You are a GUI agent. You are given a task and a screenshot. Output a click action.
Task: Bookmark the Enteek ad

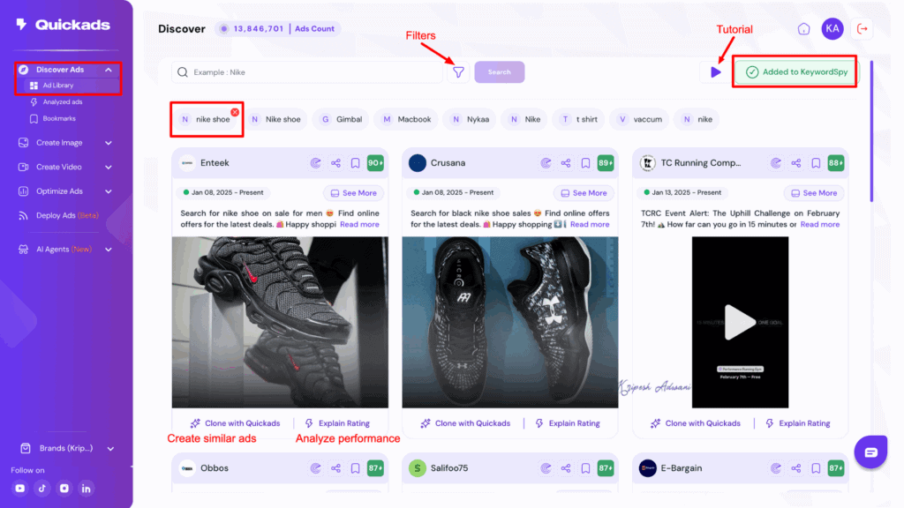coord(354,162)
